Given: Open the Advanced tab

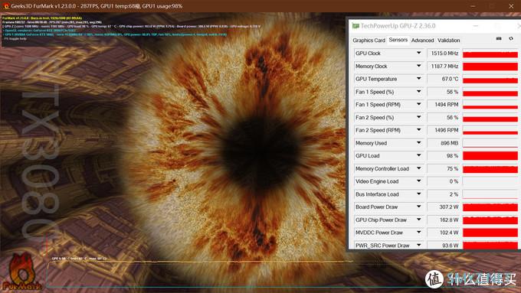Looking at the screenshot, I should pyautogui.click(x=422, y=40).
